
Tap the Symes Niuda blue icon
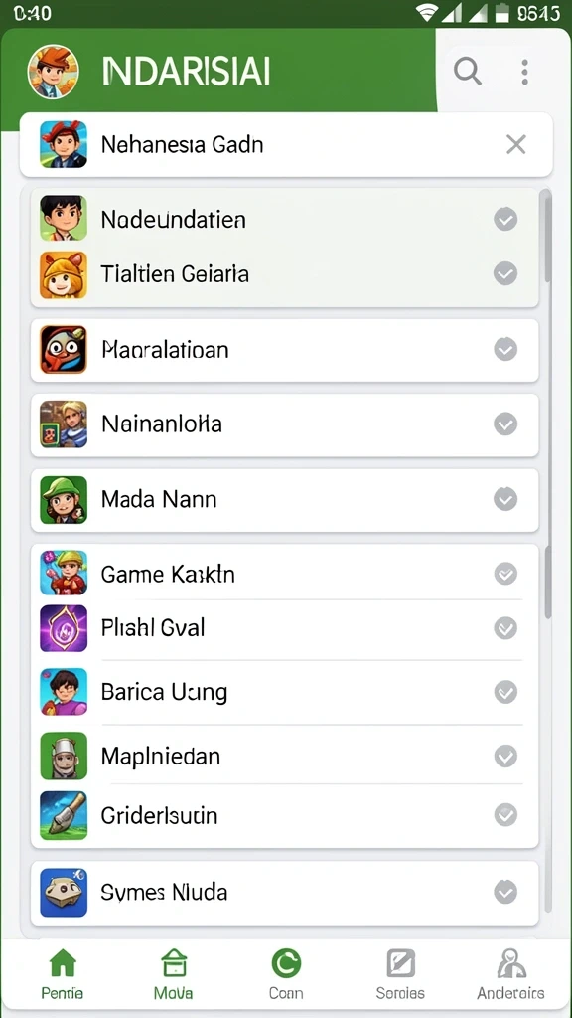(x=64, y=893)
